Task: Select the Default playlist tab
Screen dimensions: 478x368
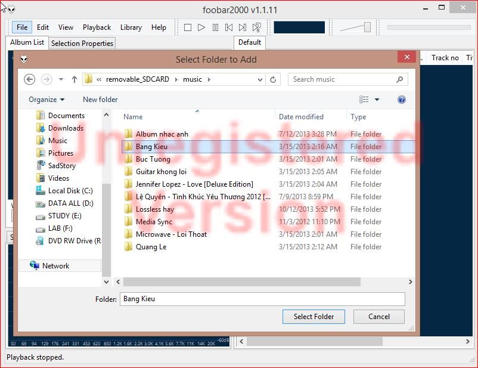Action: tap(250, 42)
